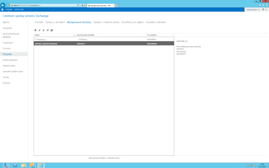Switch to Pravidla tab
The height and width of the screenshot is (168, 269).
pyautogui.click(x=39, y=22)
